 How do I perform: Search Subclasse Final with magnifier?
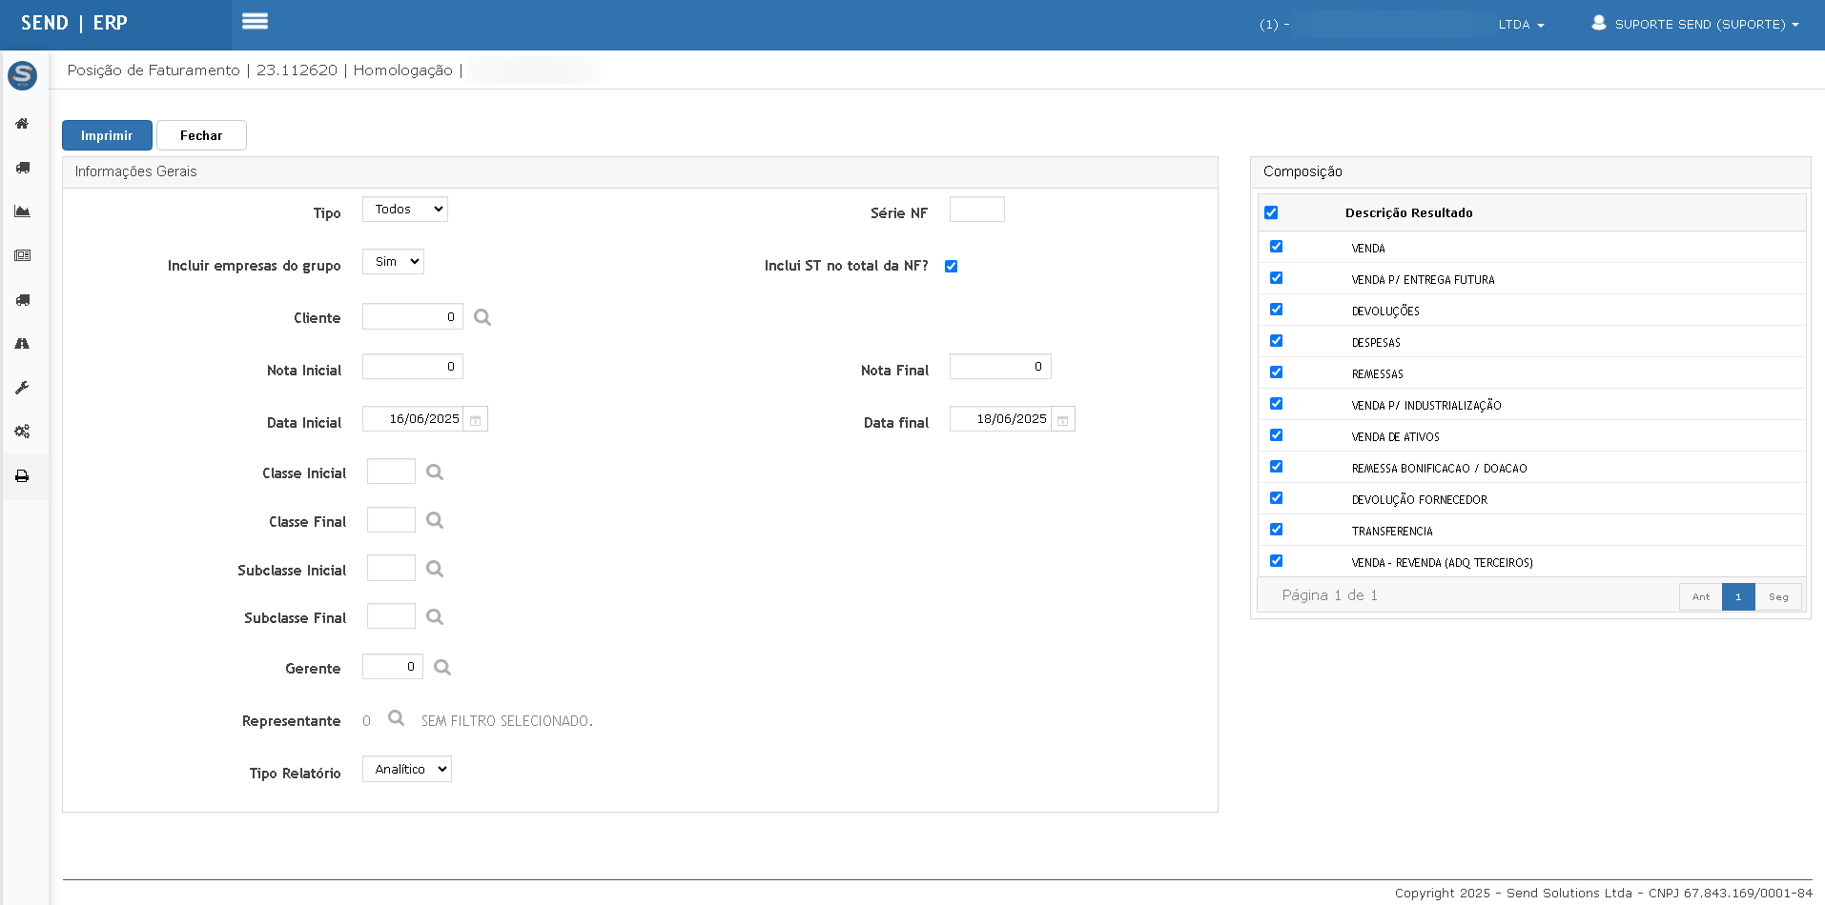point(435,617)
